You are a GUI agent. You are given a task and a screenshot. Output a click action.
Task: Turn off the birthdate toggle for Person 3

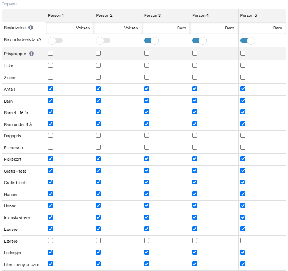click(x=151, y=41)
